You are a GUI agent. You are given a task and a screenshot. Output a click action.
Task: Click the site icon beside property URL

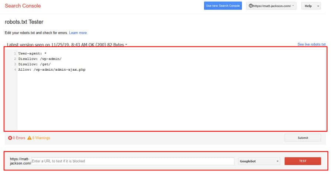[x=251, y=6]
